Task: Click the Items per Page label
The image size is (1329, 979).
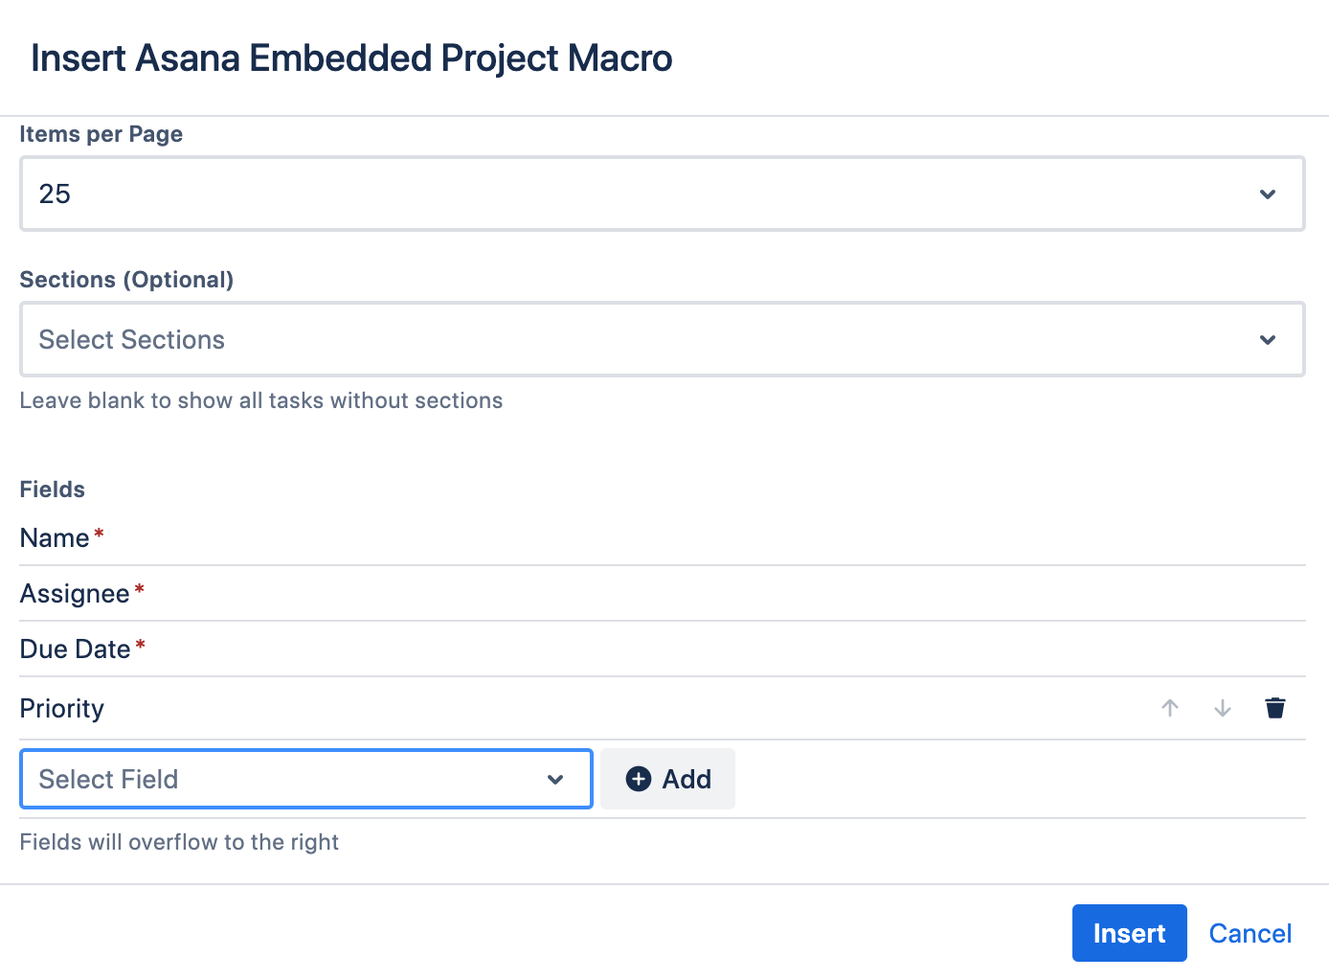Action: pyautogui.click(x=101, y=134)
